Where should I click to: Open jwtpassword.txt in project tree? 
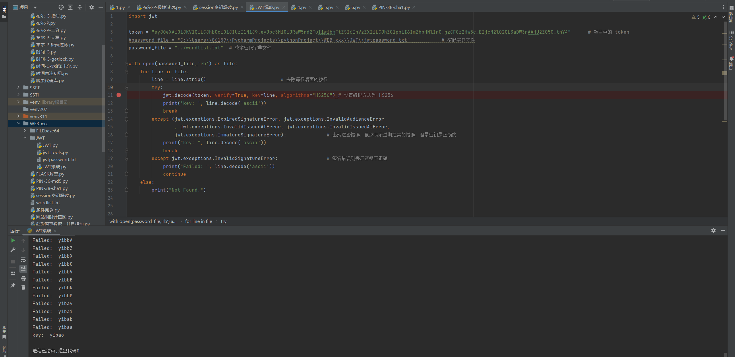59,159
